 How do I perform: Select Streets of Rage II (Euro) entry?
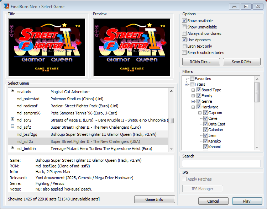tap(88, 120)
